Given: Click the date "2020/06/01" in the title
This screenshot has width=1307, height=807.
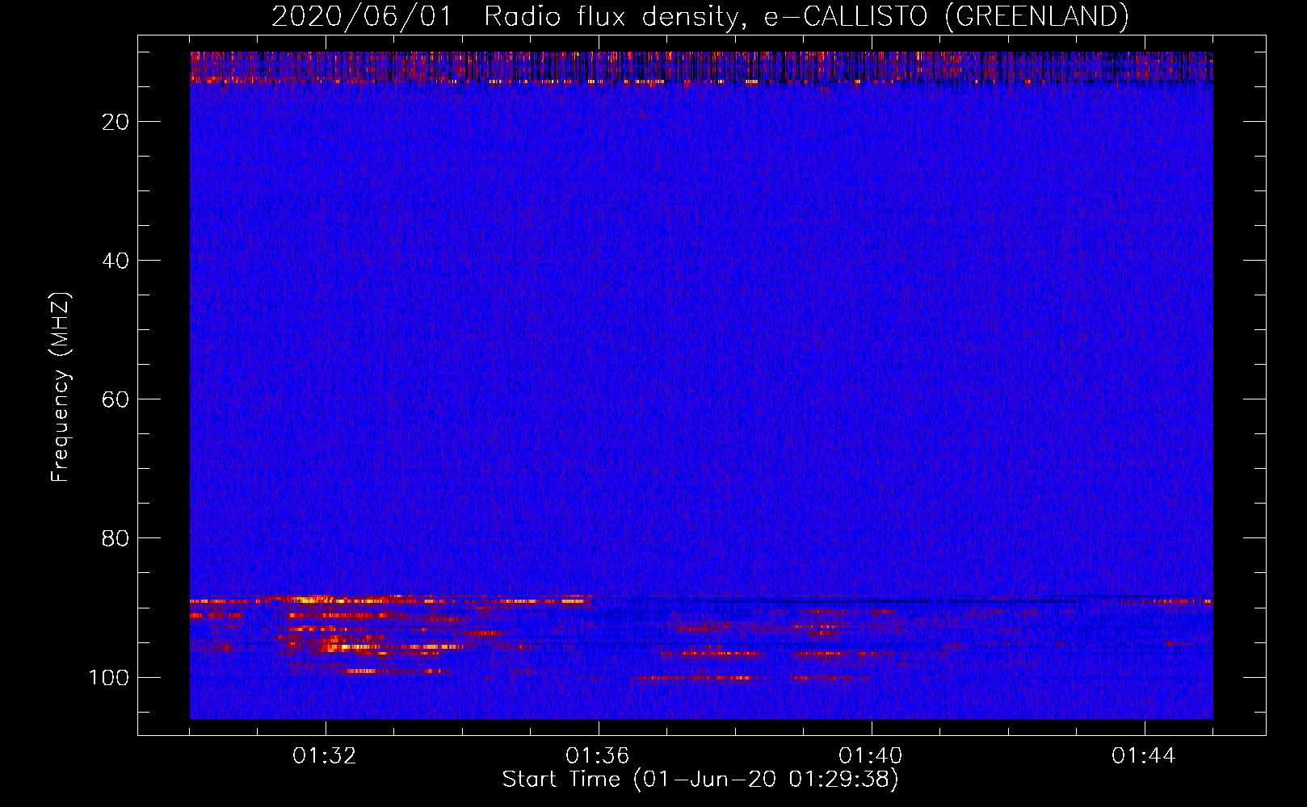Looking at the screenshot, I should pos(362,16).
